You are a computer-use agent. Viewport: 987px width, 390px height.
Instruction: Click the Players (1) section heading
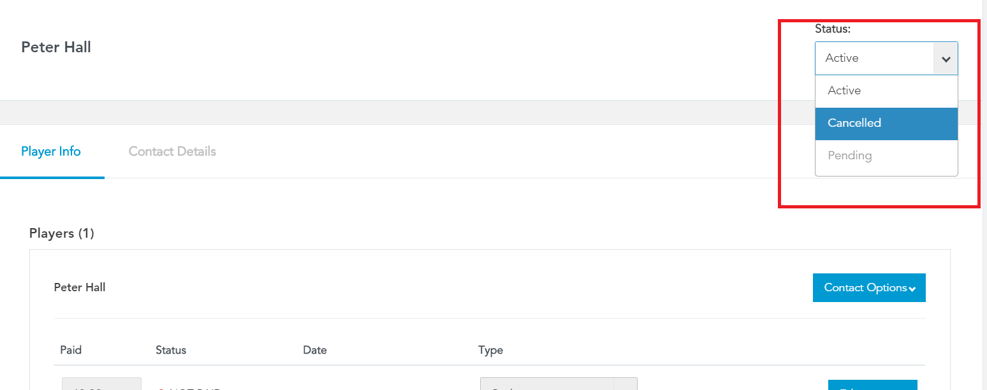(x=62, y=234)
